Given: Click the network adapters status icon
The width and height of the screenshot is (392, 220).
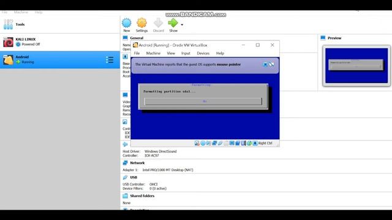Looking at the screenshot, I should 214,143.
